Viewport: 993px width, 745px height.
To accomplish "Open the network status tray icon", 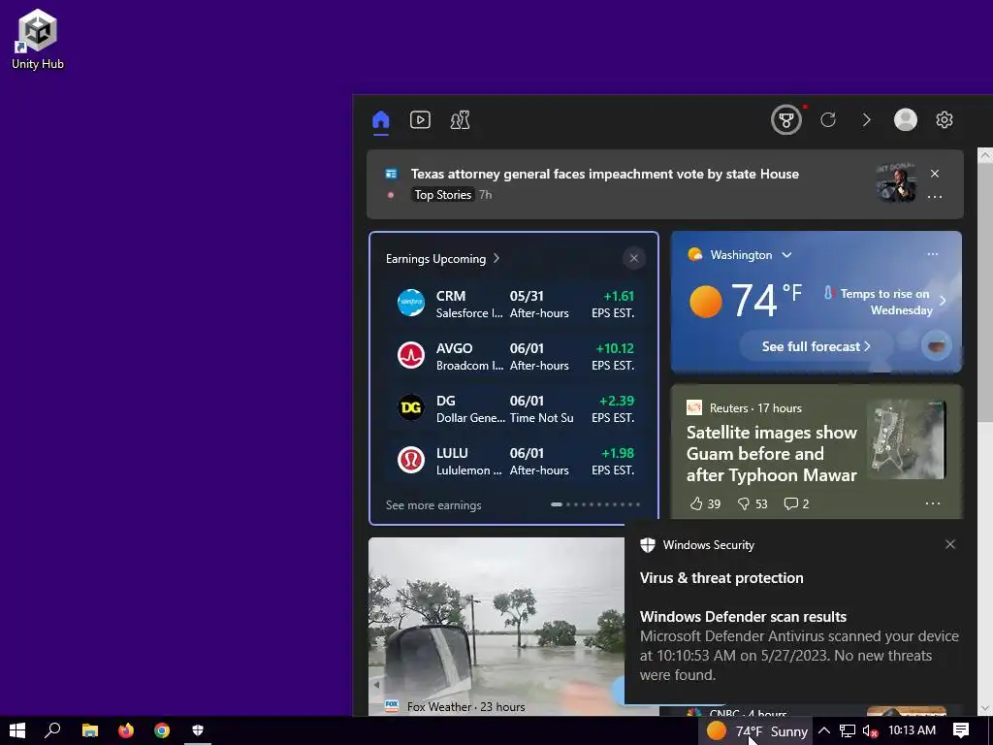I will tap(847, 730).
